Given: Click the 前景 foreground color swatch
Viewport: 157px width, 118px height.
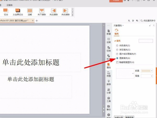Looking at the screenshot, I should coord(146,71).
